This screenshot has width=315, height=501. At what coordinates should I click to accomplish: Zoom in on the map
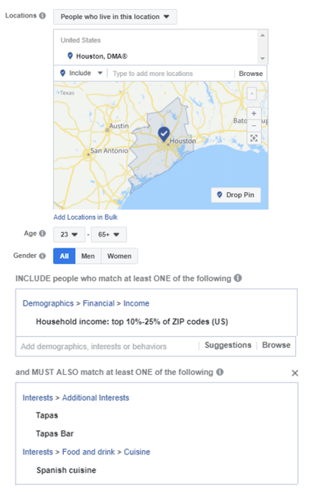[254, 113]
